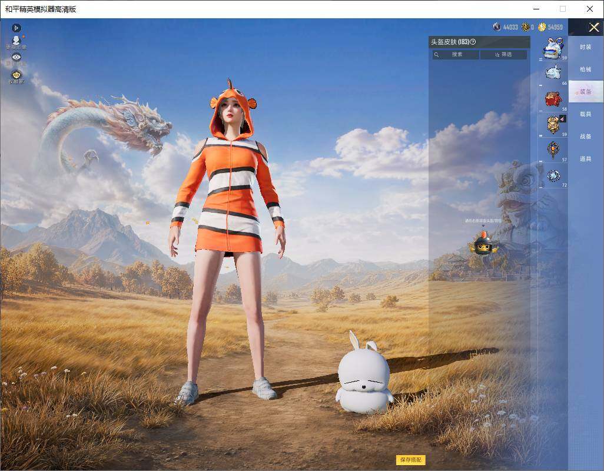Image resolution: width=604 pixels, height=471 pixels.
Task: Open the change character appearance icon
Action: (16, 40)
